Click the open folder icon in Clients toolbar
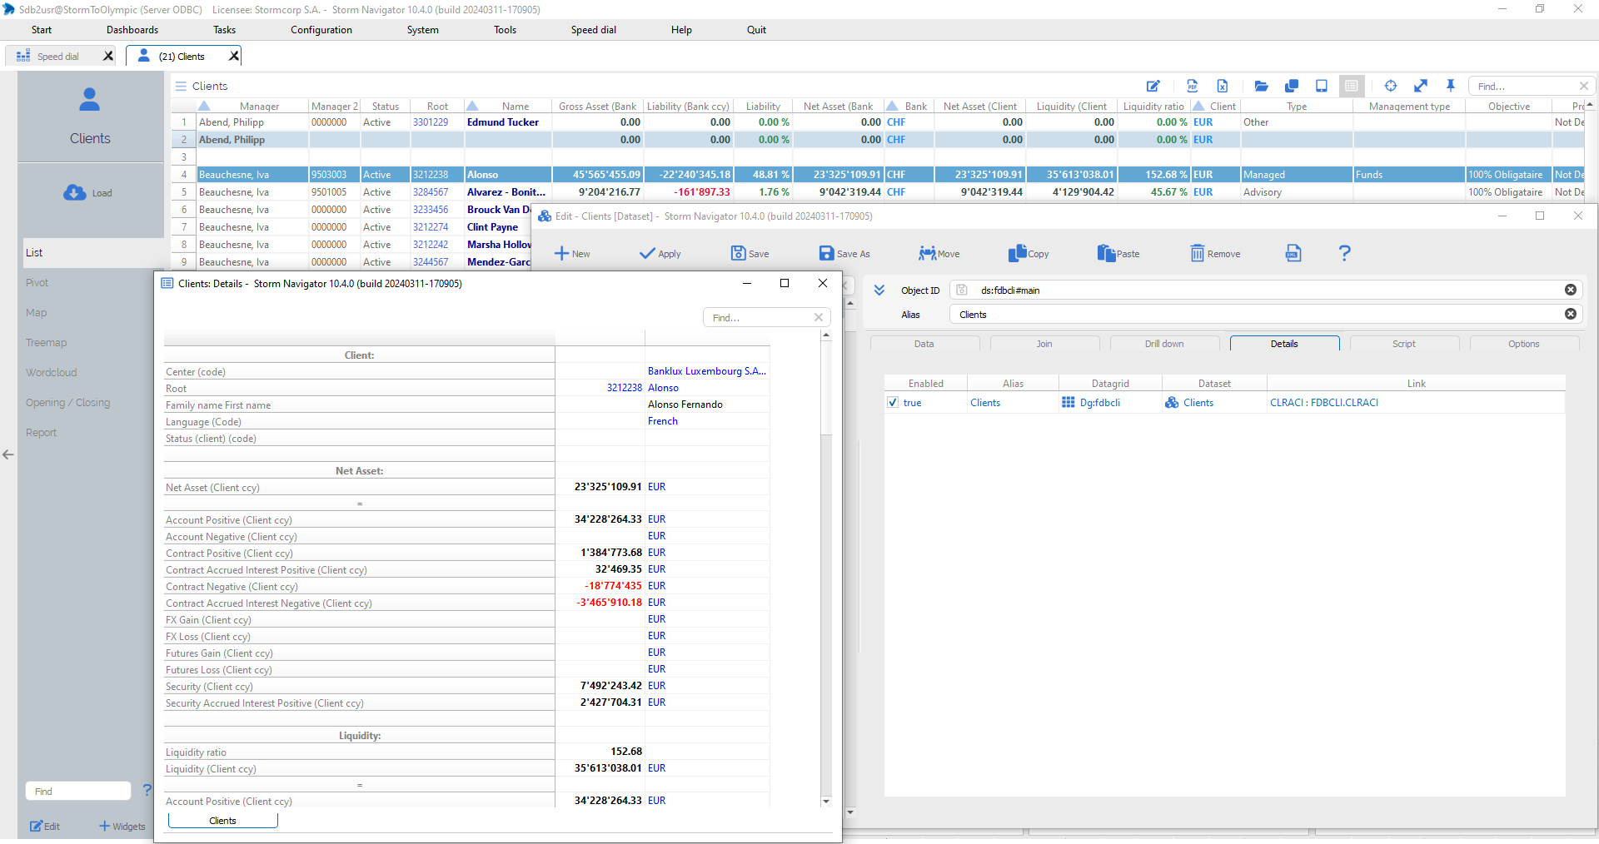1599x844 pixels. coord(1261,86)
